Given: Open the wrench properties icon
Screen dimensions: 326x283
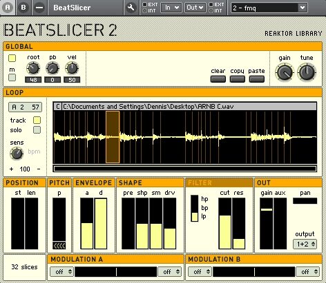Looking at the screenshot, I should click(x=131, y=8).
